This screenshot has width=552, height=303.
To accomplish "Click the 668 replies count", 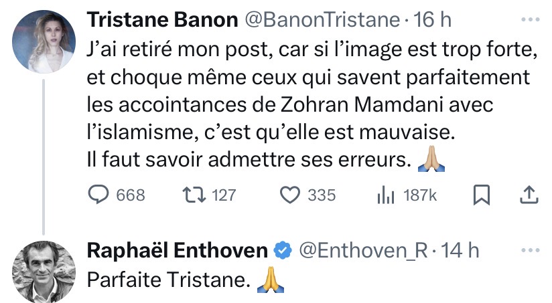I will pyautogui.click(x=131, y=195).
